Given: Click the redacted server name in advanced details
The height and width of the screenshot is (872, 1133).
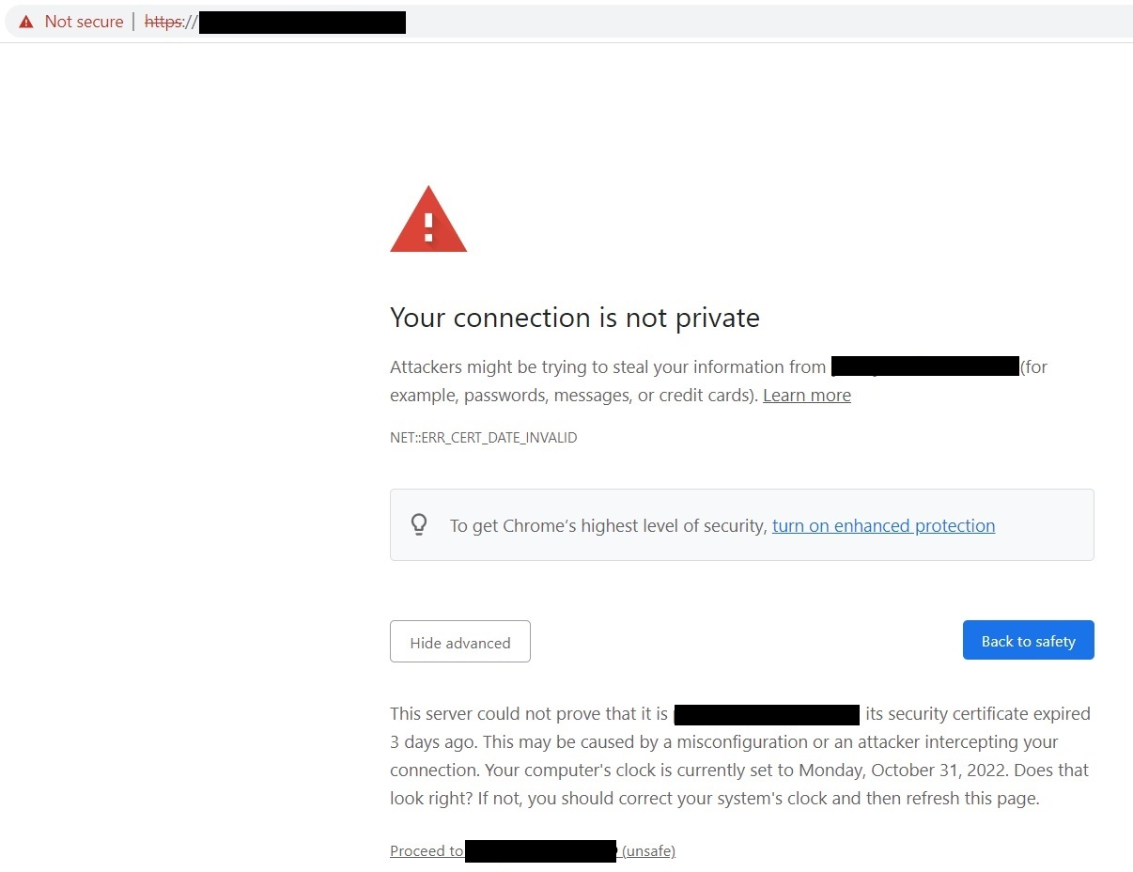Looking at the screenshot, I should click(767, 714).
